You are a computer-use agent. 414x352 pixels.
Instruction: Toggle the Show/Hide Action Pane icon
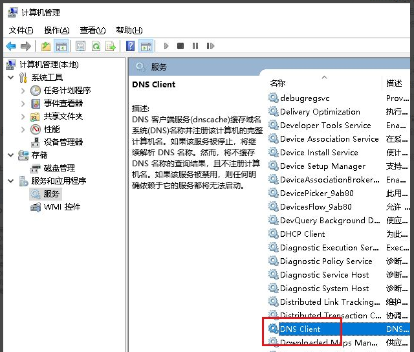[x=146, y=46]
